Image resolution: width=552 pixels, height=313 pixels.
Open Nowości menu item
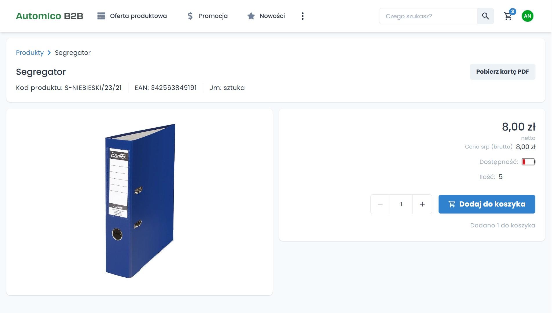[x=272, y=16]
